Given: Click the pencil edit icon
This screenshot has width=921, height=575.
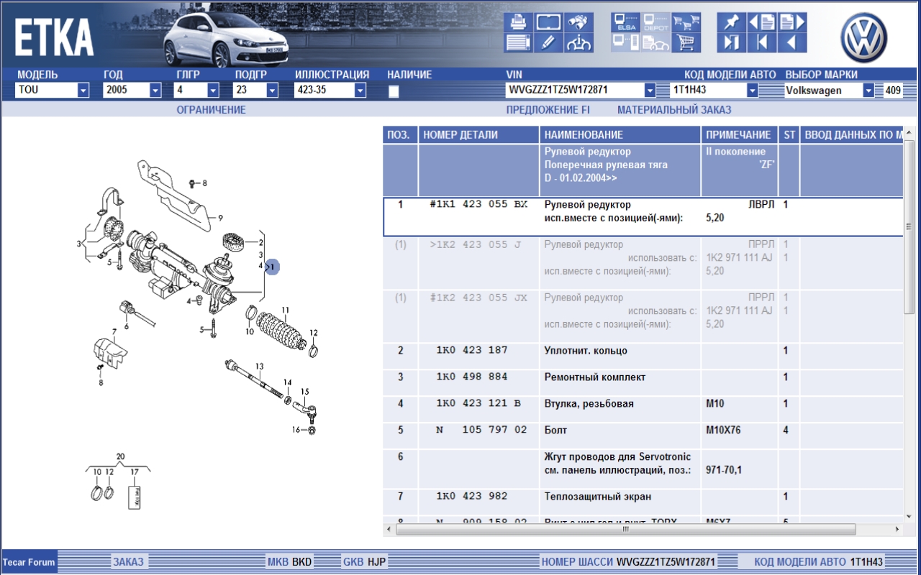Looking at the screenshot, I should [548, 42].
